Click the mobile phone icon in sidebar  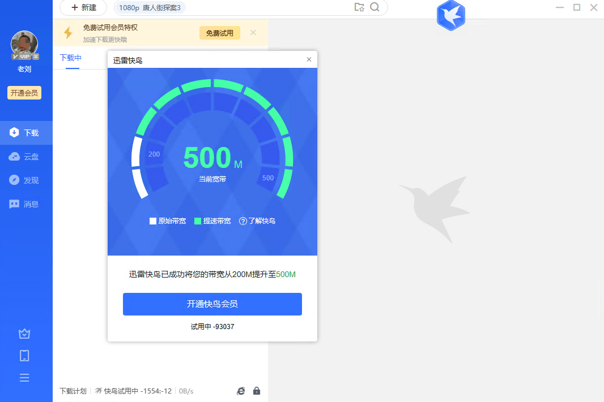(24, 356)
